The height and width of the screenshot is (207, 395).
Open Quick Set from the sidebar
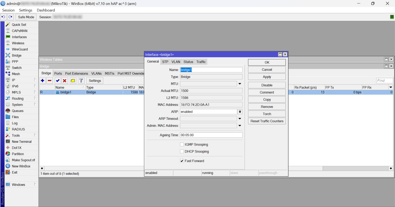19,24
